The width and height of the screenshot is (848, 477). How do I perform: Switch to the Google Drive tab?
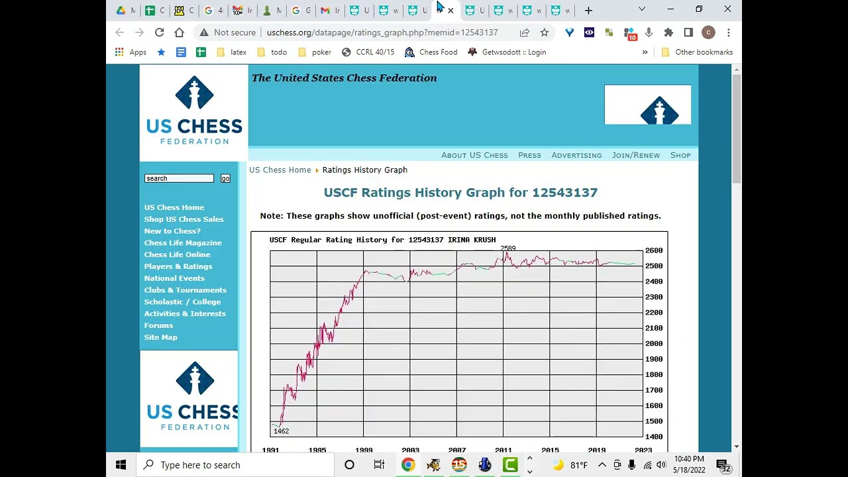(125, 10)
